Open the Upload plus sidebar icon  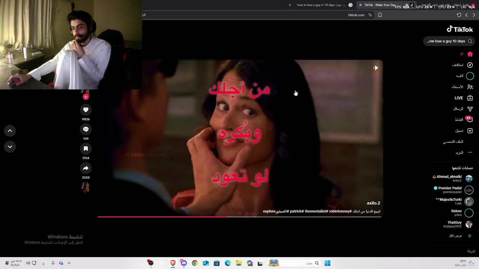(x=470, y=131)
